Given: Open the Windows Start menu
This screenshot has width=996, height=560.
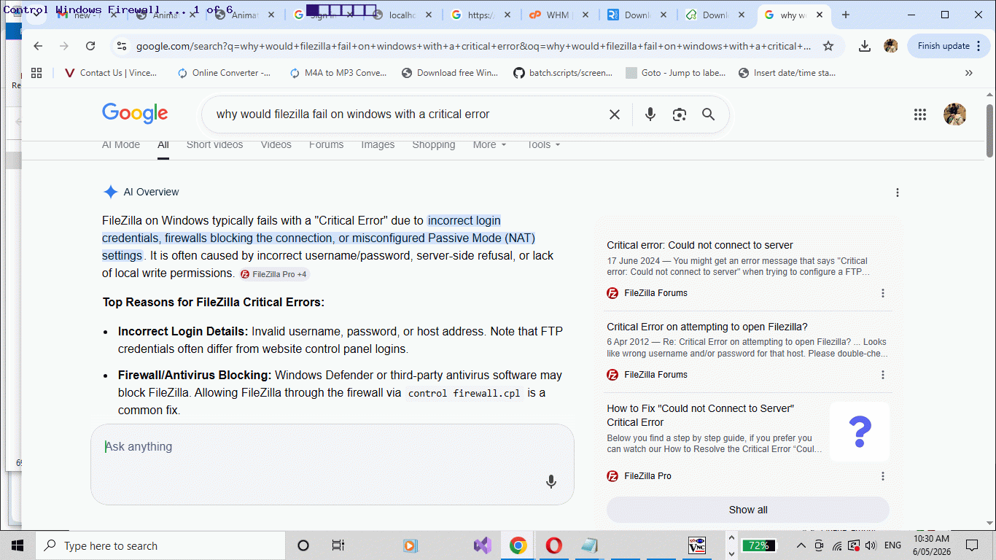Looking at the screenshot, I should point(17,545).
